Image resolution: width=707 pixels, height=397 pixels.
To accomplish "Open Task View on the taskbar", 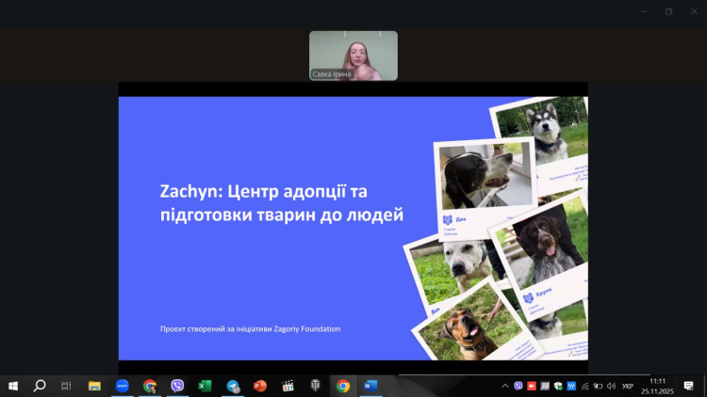I will click(66, 386).
